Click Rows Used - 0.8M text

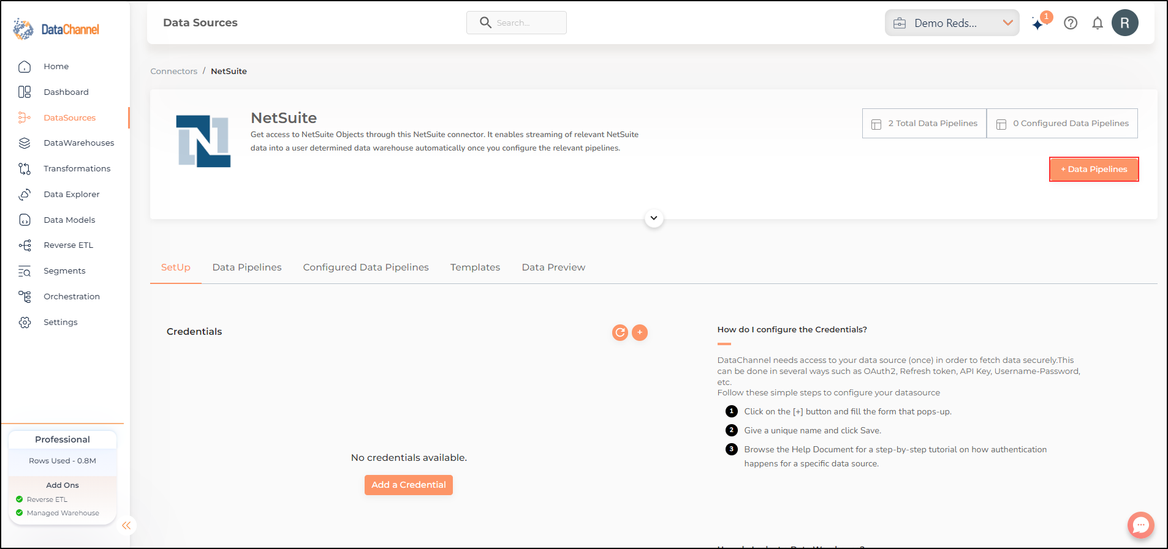tap(63, 461)
